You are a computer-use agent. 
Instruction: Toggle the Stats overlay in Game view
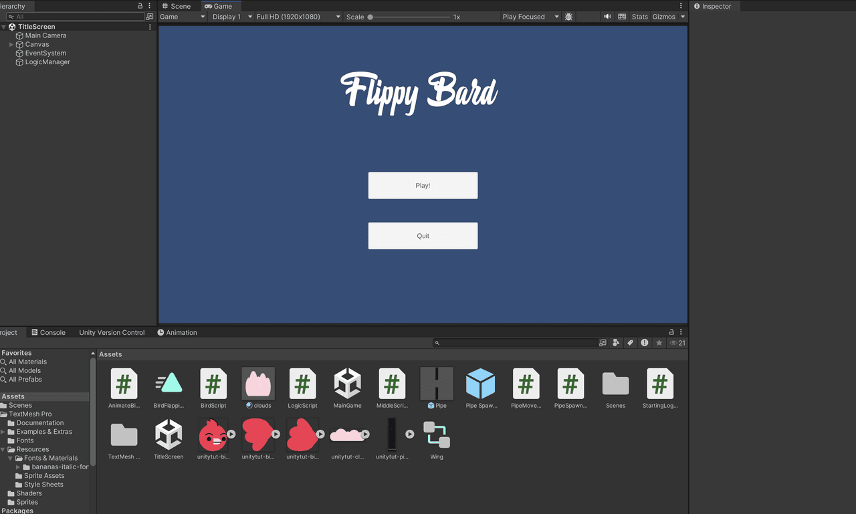[640, 17]
